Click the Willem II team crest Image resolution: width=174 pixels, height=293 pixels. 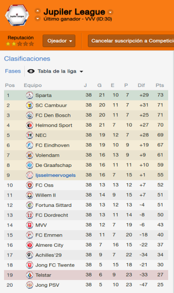(30, 195)
